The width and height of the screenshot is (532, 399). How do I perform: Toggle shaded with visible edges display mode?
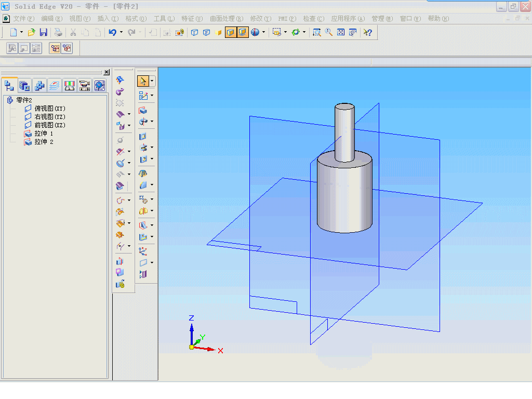tap(230, 32)
